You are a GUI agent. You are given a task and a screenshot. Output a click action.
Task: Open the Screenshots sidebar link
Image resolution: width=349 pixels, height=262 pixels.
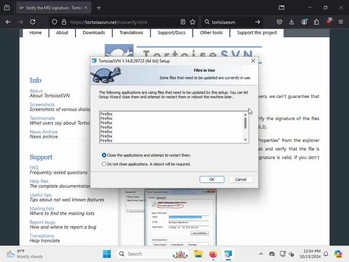[42, 104]
